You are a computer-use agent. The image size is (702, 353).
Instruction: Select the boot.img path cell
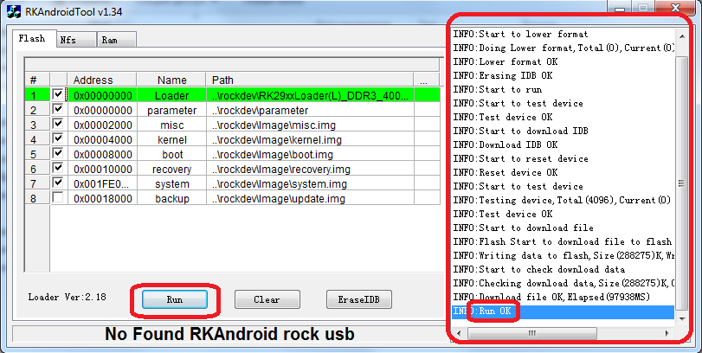[x=310, y=154]
